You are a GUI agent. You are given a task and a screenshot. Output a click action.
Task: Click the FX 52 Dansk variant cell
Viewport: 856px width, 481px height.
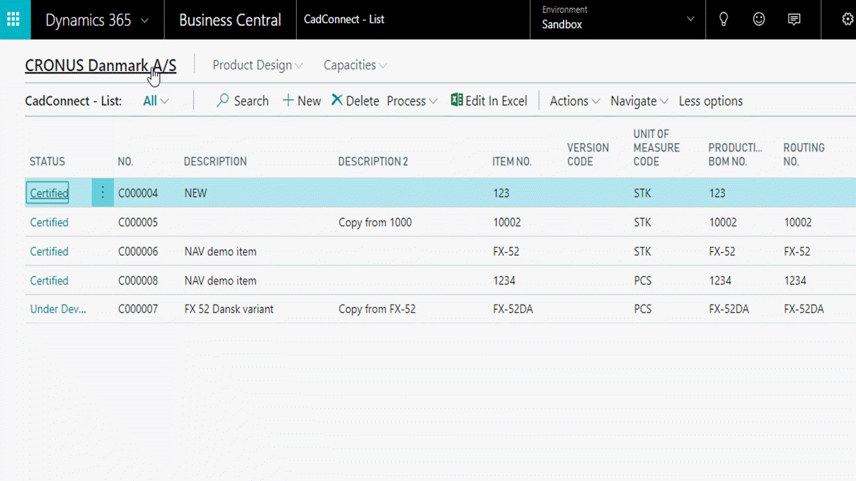229,309
